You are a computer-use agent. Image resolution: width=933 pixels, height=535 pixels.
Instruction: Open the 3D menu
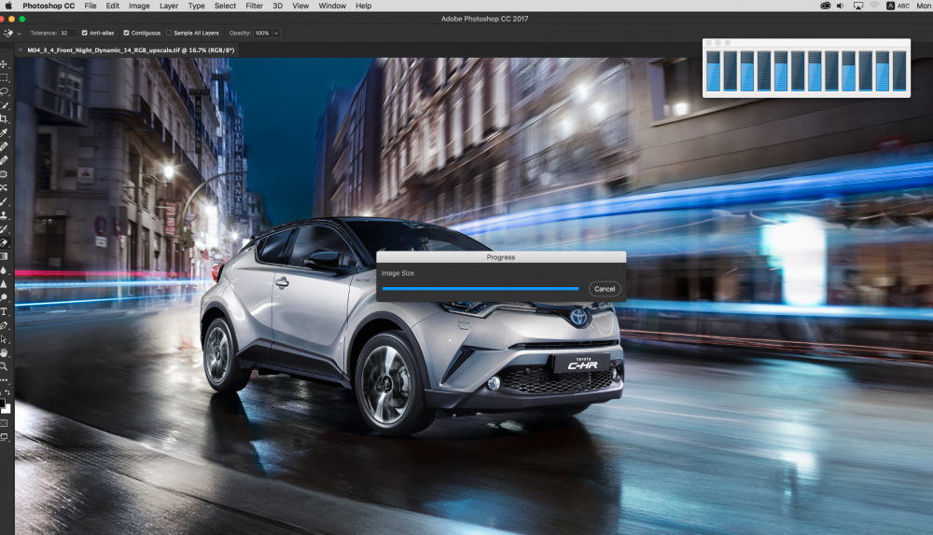(x=277, y=6)
